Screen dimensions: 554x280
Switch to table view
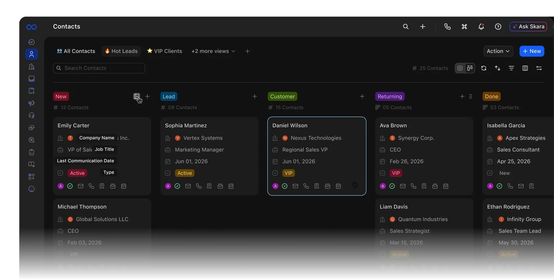point(460,68)
